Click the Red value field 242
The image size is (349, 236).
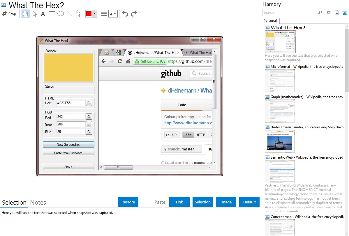71,117
